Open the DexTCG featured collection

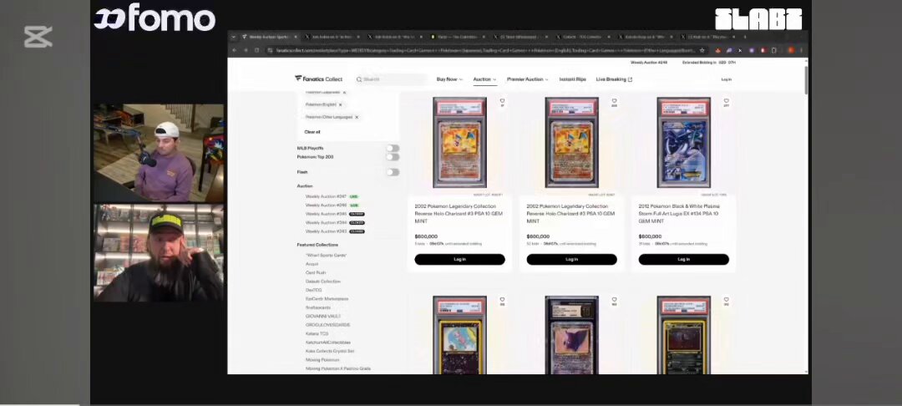click(313, 291)
